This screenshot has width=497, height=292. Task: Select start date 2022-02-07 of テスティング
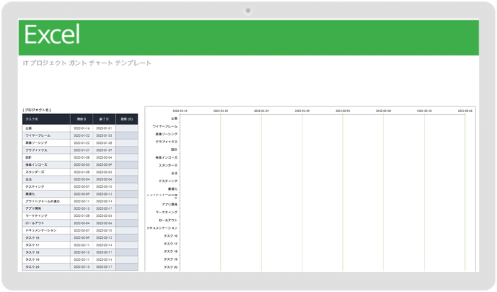(82, 186)
